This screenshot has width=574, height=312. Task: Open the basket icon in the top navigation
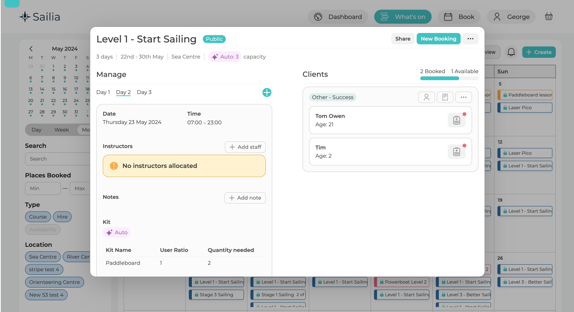[549, 16]
